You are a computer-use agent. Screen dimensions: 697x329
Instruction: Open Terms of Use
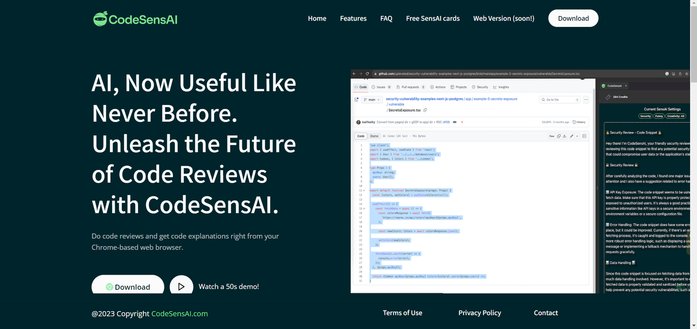[403, 313]
